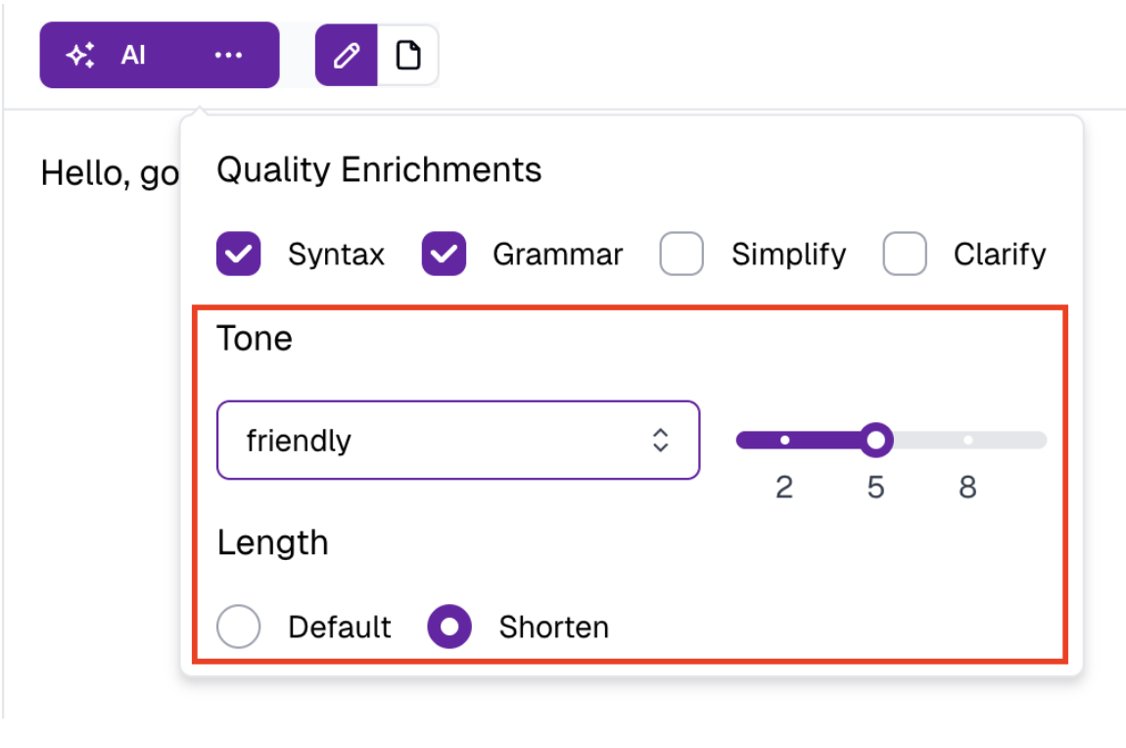This screenshot has width=1126, height=748.
Task: Click the tone dropdown chevron arrows
Action: pyautogui.click(x=661, y=441)
